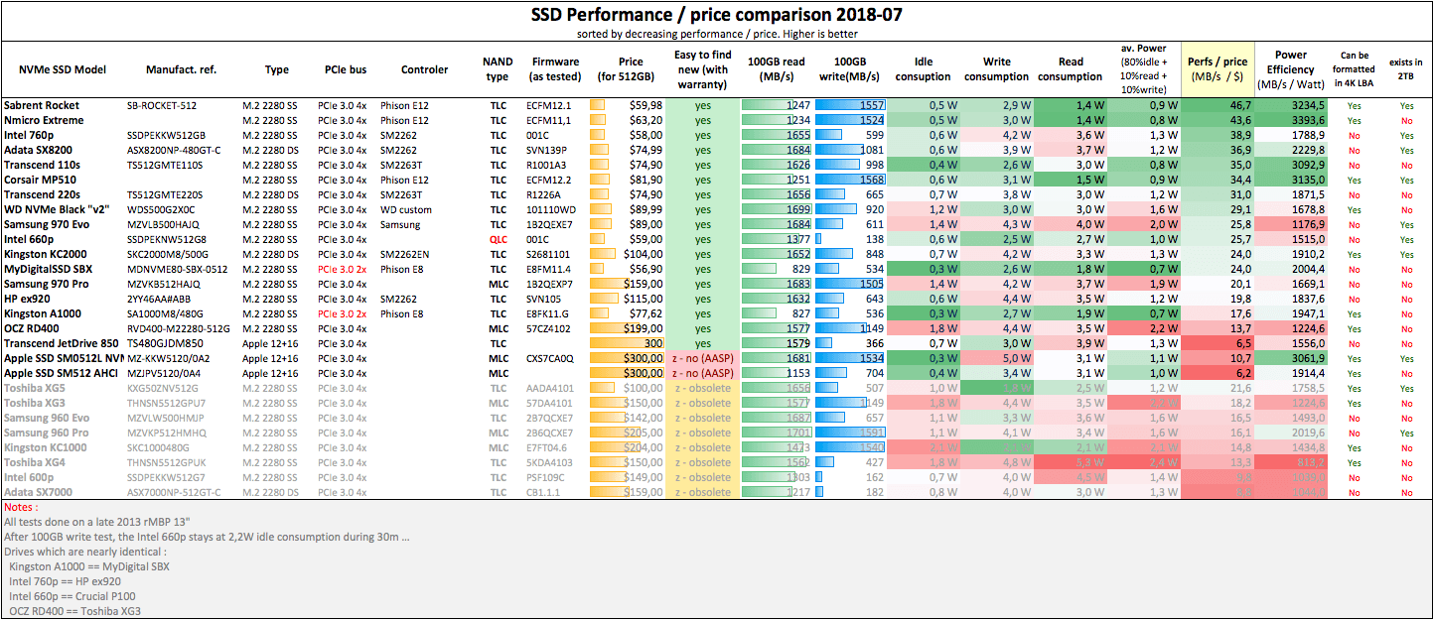The image size is (1434, 620).
Task: Select the "Idle consuption" column header
Action: tap(923, 69)
